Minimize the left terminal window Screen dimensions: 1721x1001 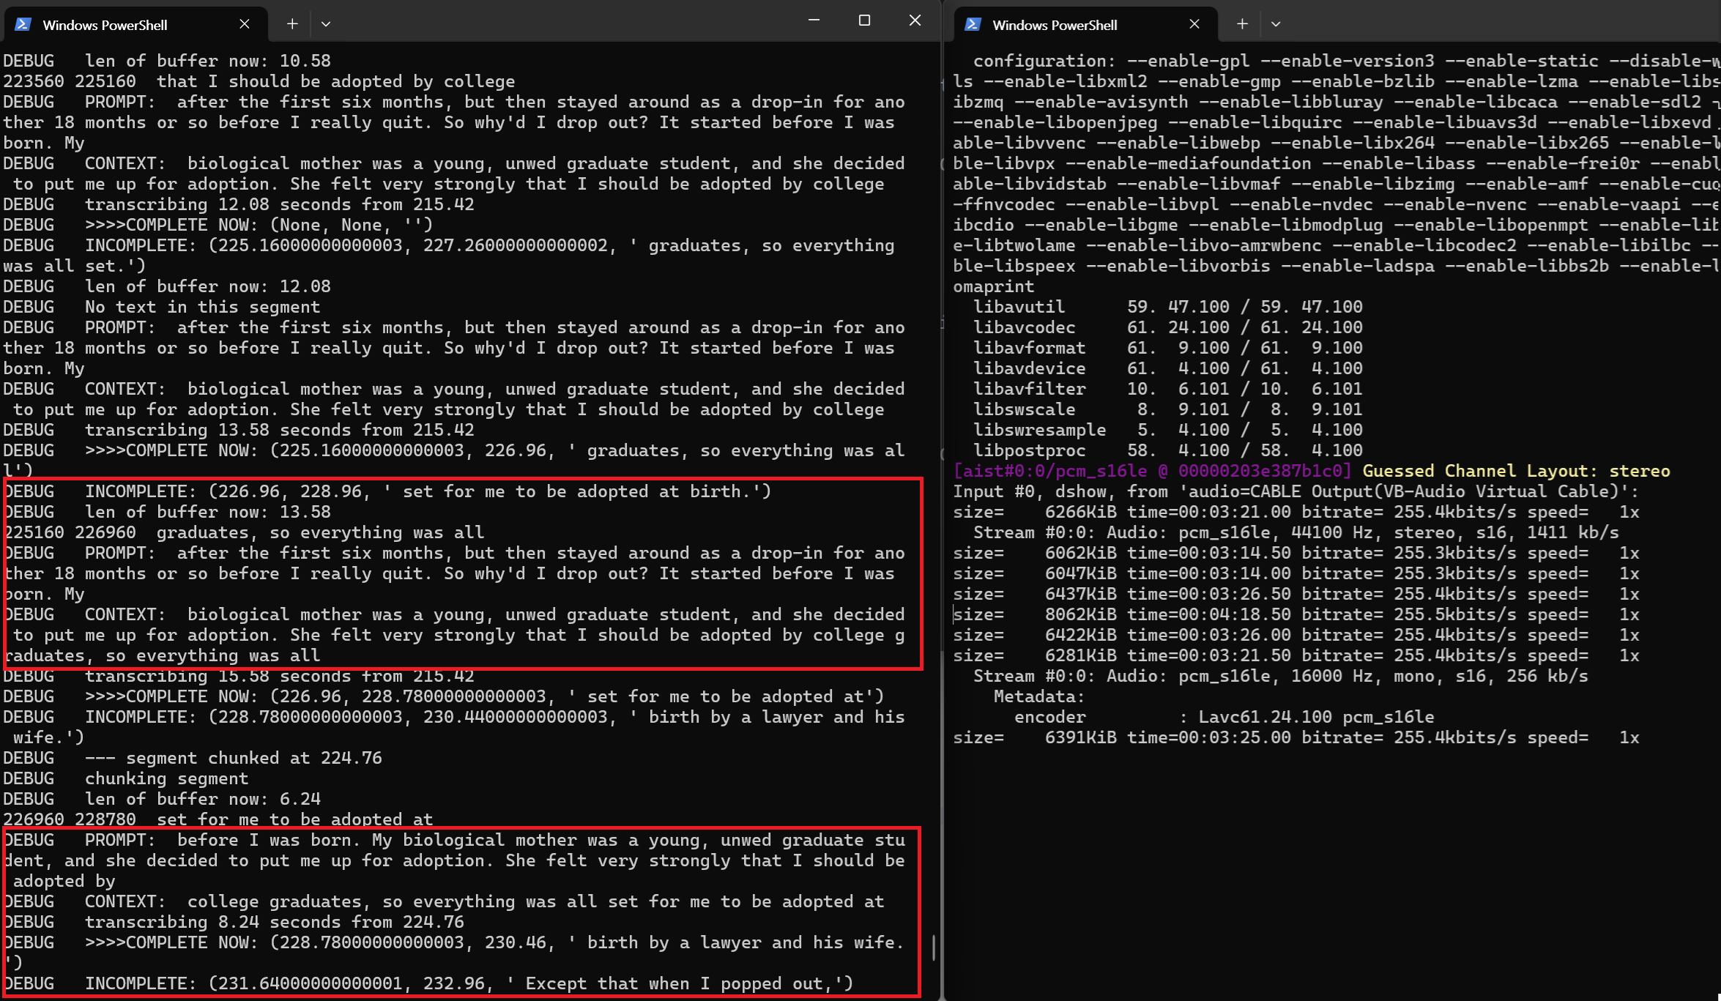coord(814,21)
